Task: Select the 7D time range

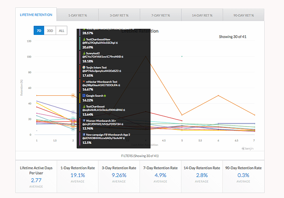Action: (x=39, y=30)
